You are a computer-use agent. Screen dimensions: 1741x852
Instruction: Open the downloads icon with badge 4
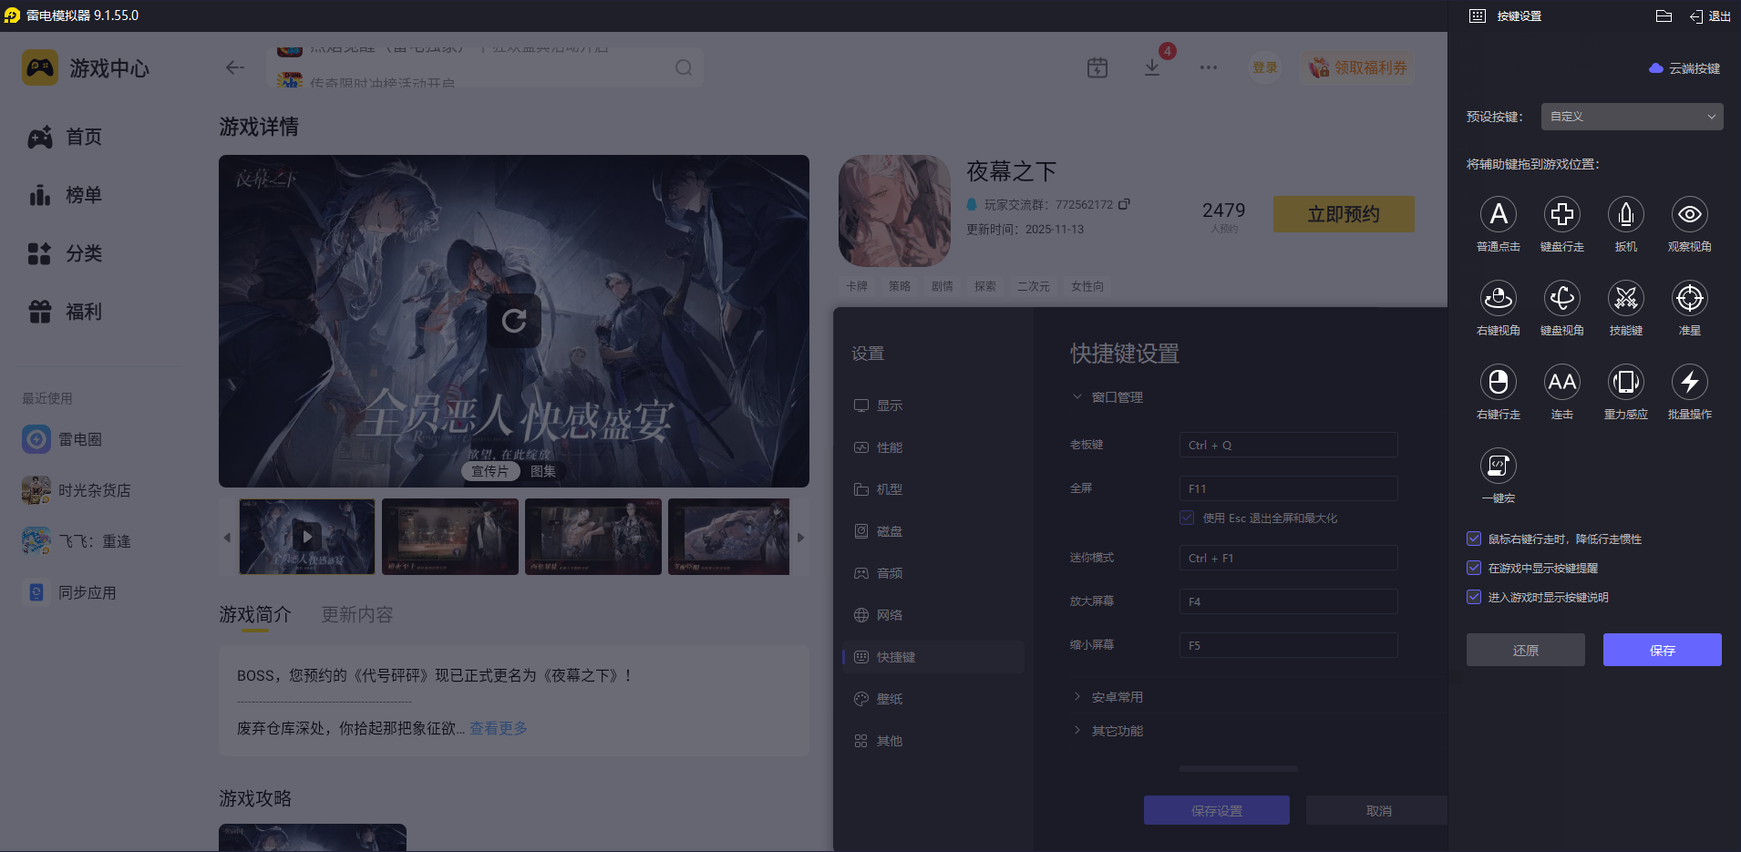click(x=1152, y=67)
